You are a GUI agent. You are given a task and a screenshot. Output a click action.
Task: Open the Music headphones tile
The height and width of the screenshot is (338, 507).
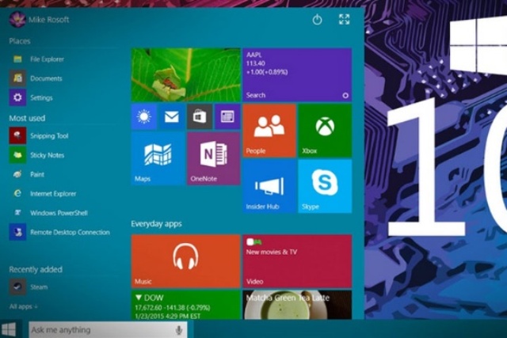(x=185, y=260)
